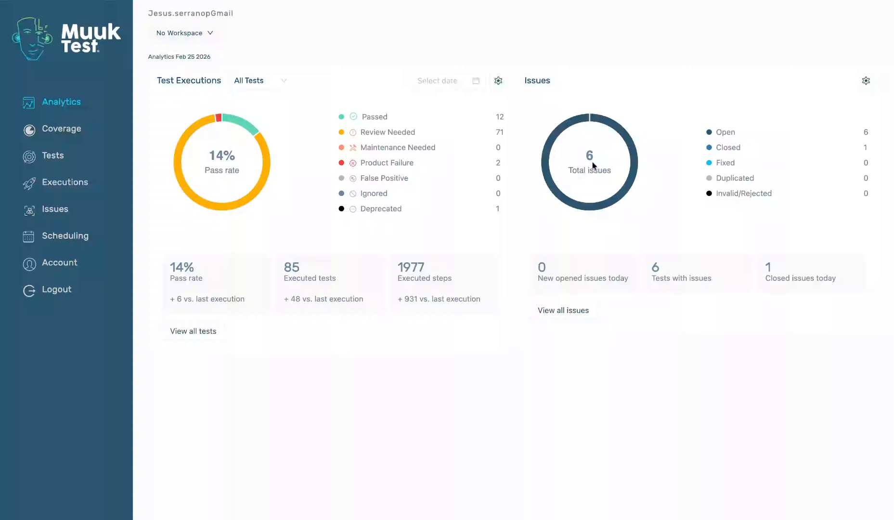Click the MuukTest logo
The image size is (894, 520).
click(66, 39)
